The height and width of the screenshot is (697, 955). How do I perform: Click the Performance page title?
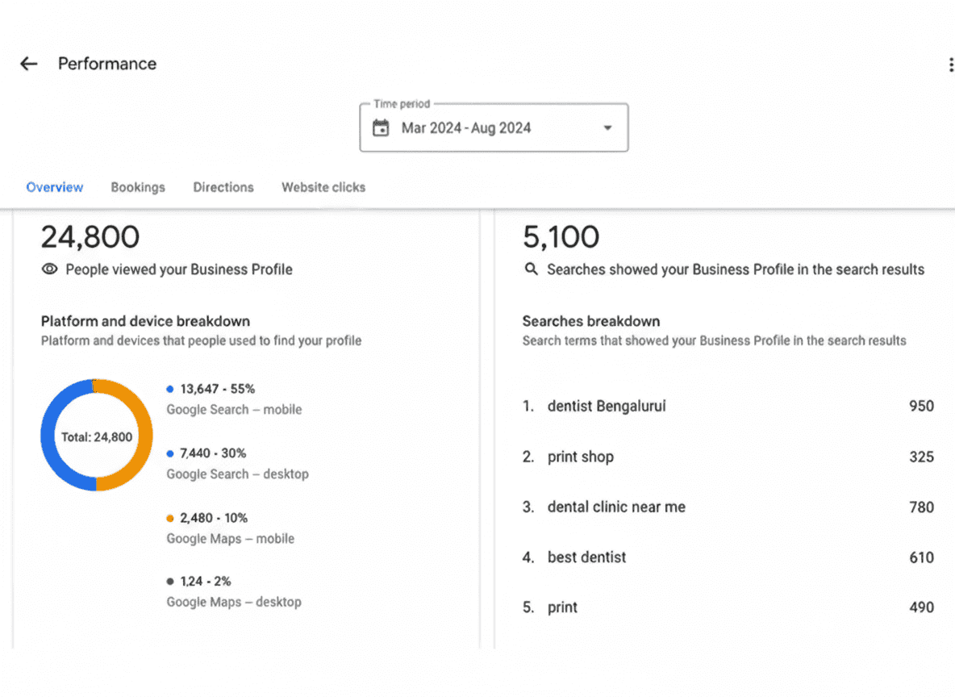coord(107,64)
